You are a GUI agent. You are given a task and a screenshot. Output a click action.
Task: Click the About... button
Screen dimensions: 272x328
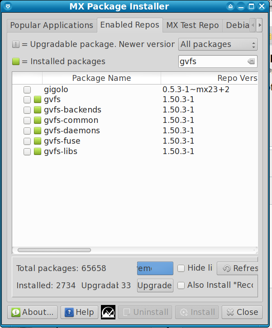pos(32,312)
